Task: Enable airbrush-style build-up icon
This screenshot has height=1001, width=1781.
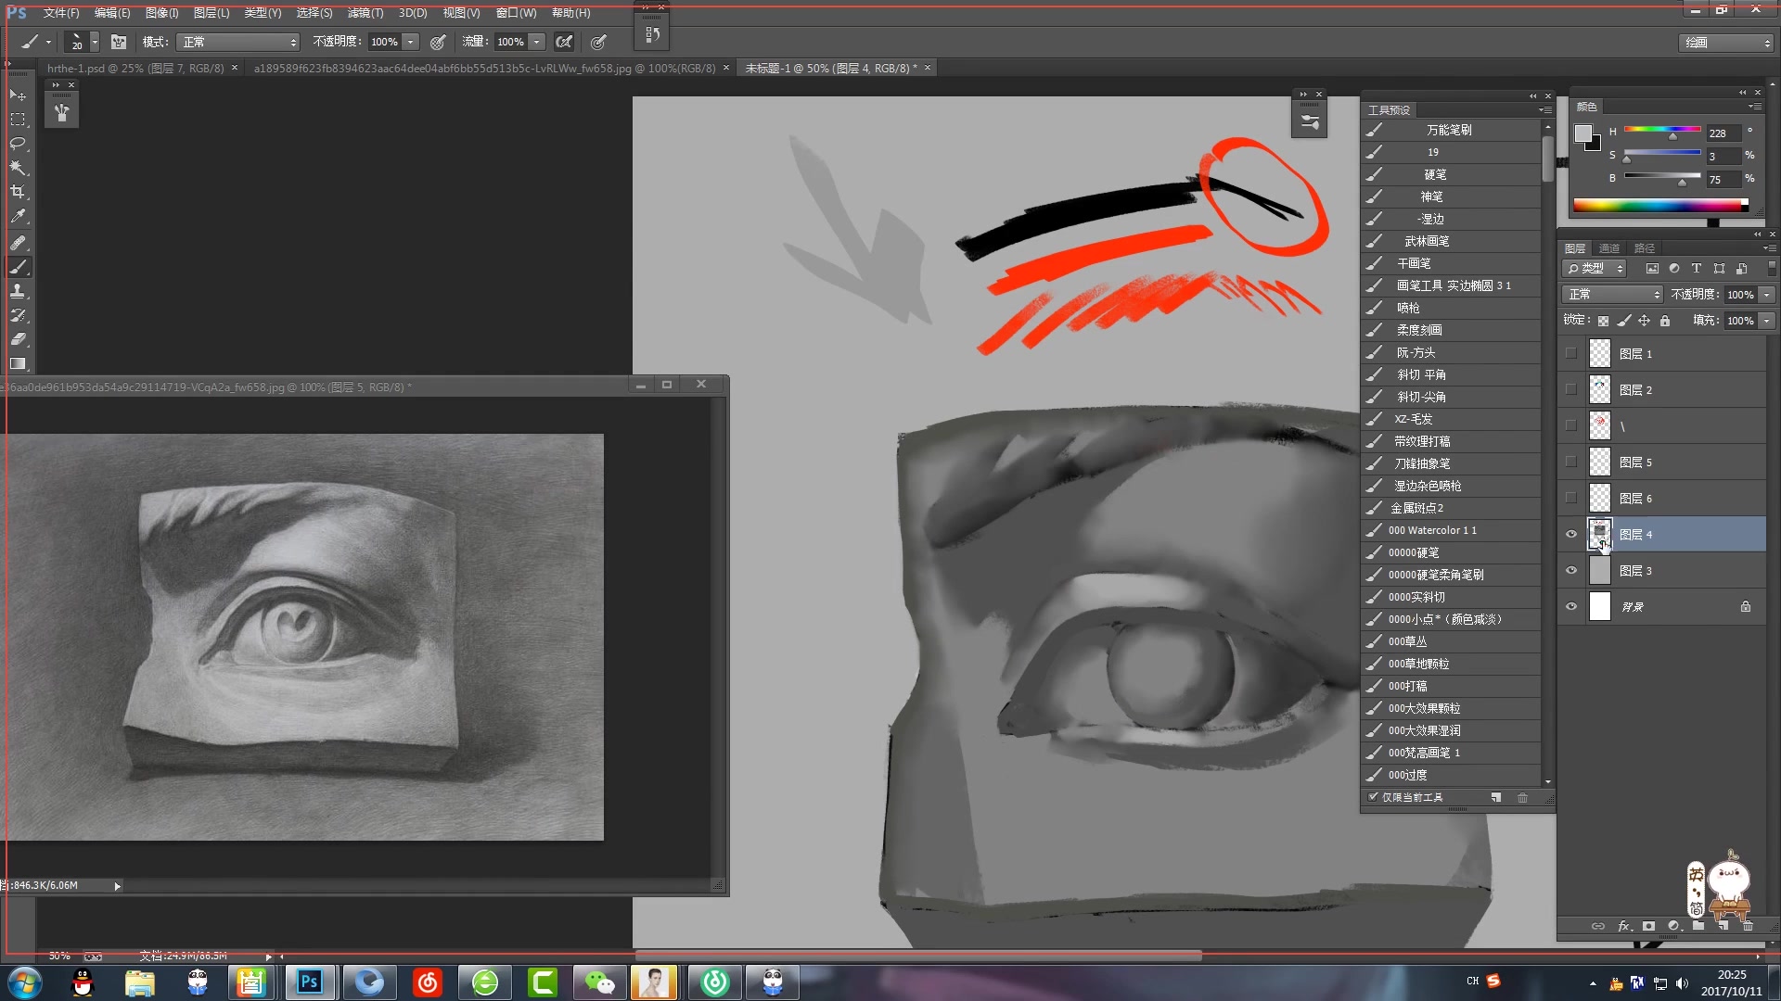Action: (564, 42)
